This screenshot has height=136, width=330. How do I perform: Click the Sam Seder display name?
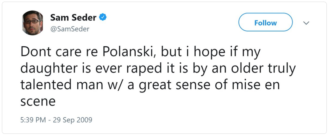coord(73,18)
